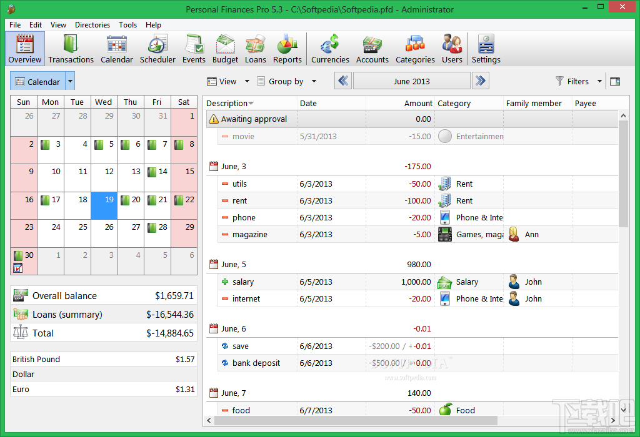Select the save transfer row
The width and height of the screenshot is (640, 437).
point(417,346)
